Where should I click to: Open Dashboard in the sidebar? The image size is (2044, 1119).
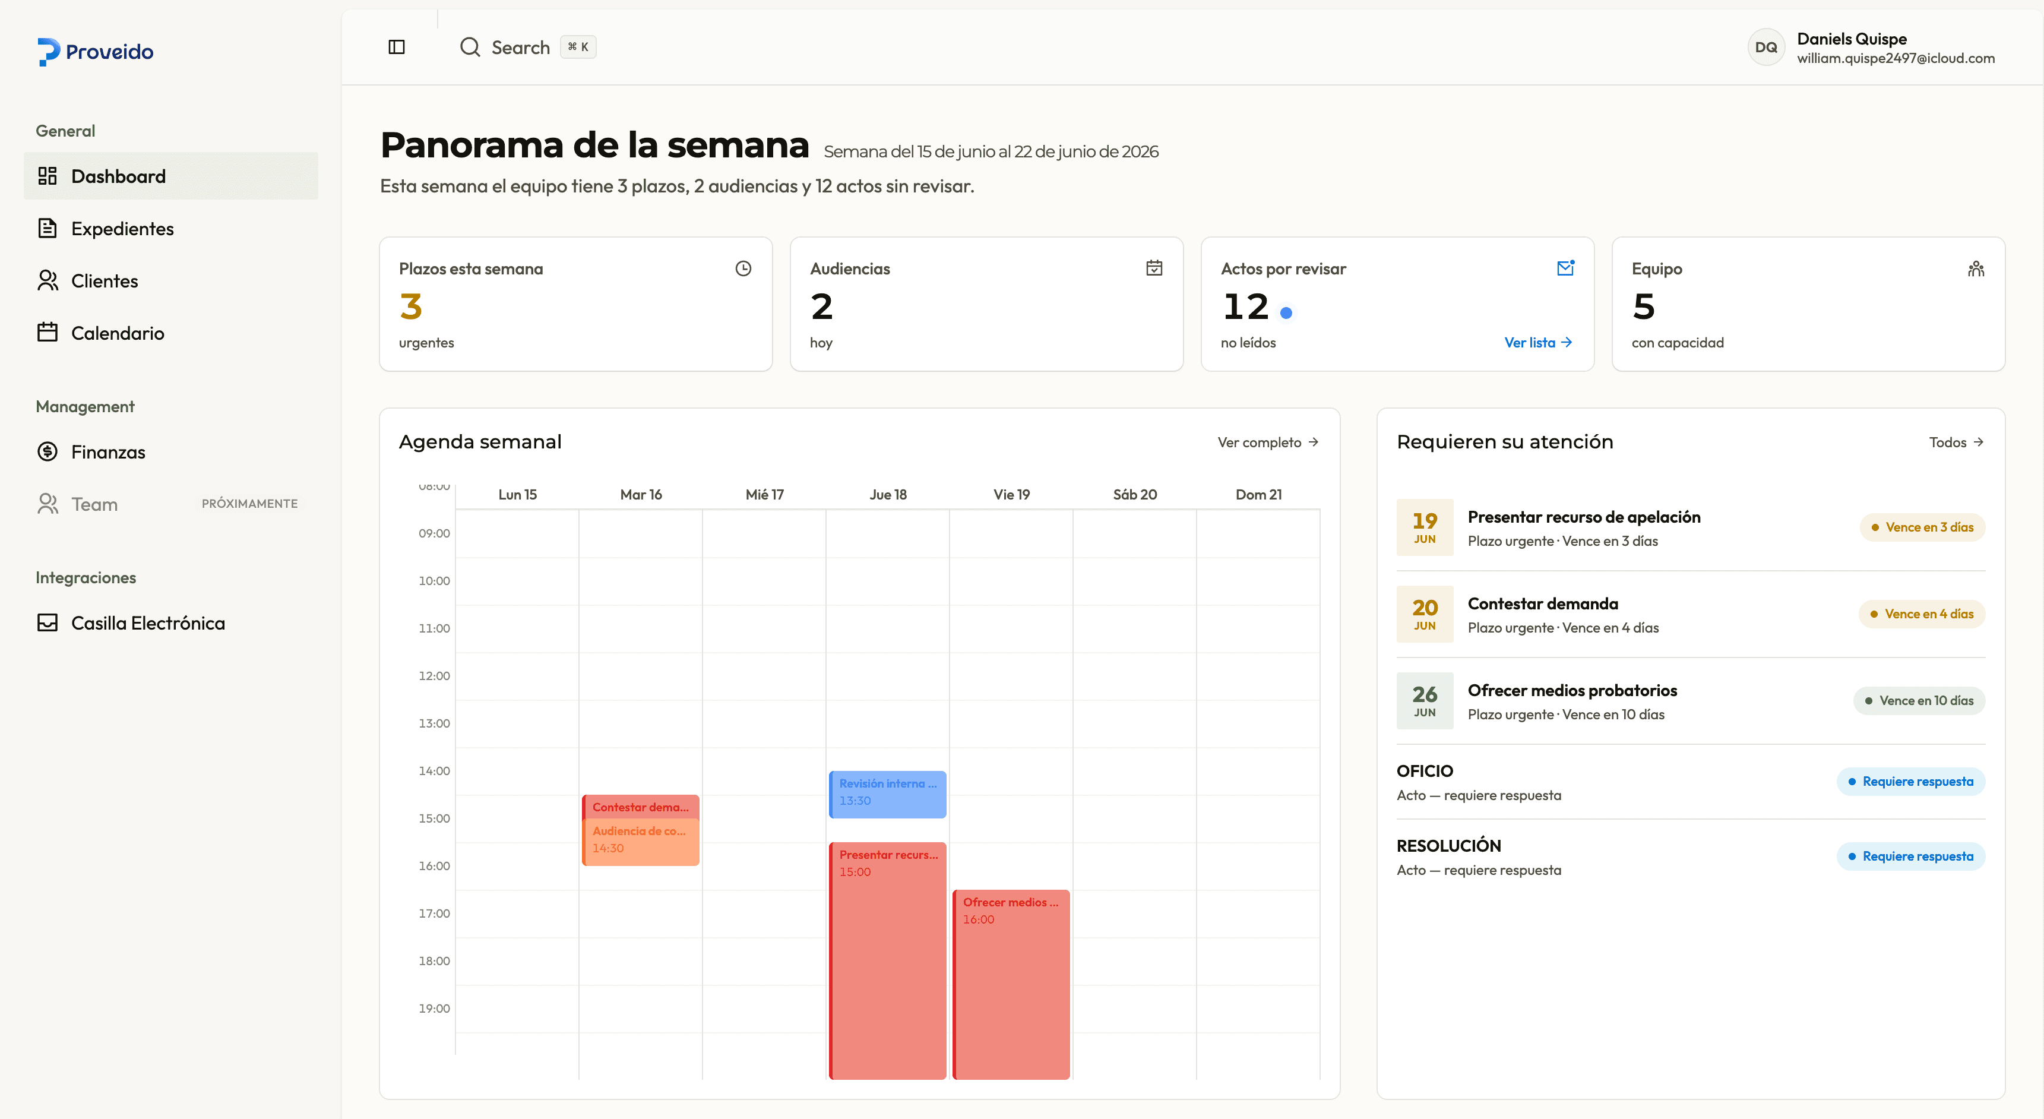pos(172,176)
